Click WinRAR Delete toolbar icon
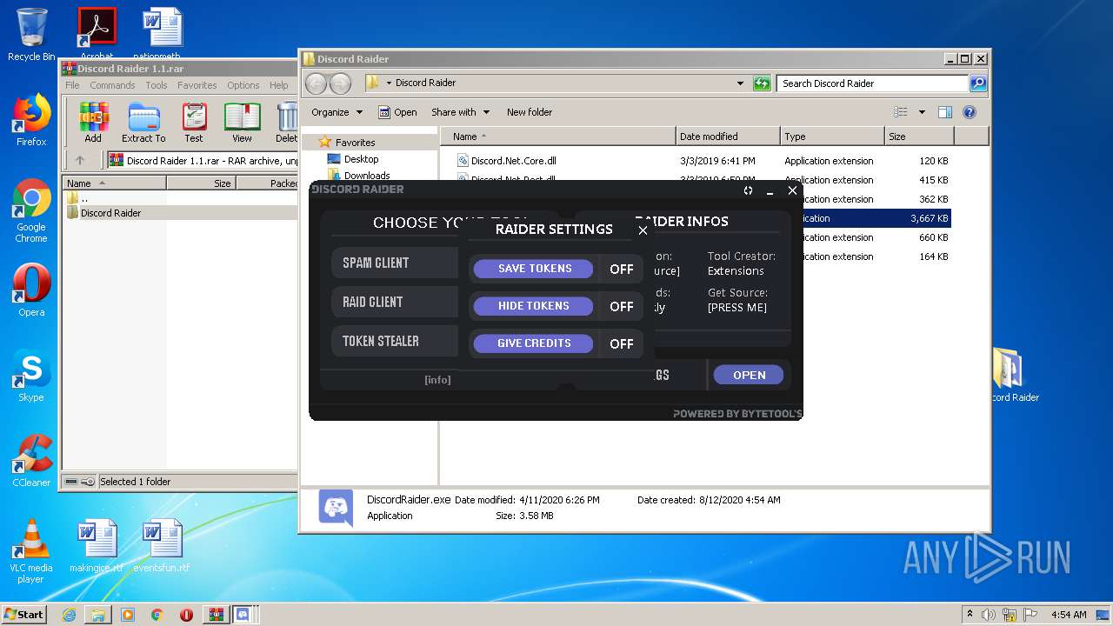This screenshot has height=626, width=1113. (x=286, y=123)
